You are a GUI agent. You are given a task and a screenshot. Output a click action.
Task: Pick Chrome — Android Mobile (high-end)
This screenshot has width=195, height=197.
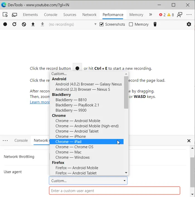[87, 126]
